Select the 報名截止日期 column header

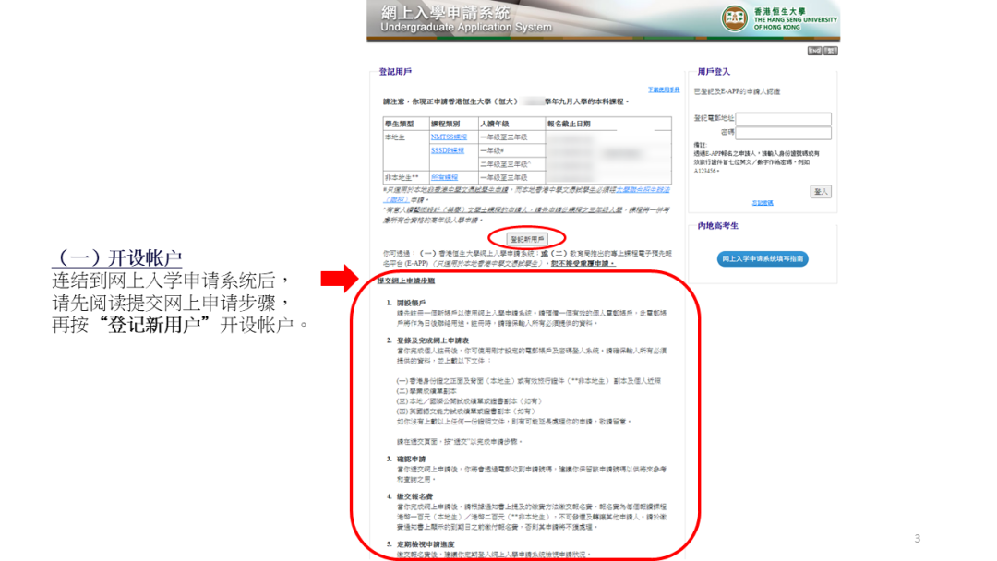tap(569, 124)
